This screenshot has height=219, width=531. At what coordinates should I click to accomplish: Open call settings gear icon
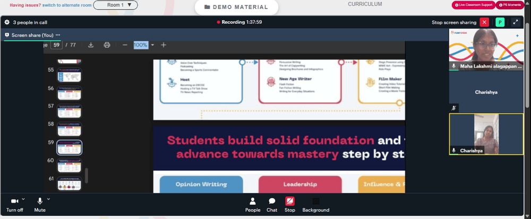7,22
